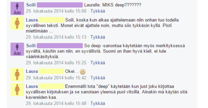The height and width of the screenshot is (108, 208).
Task: Click the smiley emoji after Okei...
Action: (x=83, y=72)
